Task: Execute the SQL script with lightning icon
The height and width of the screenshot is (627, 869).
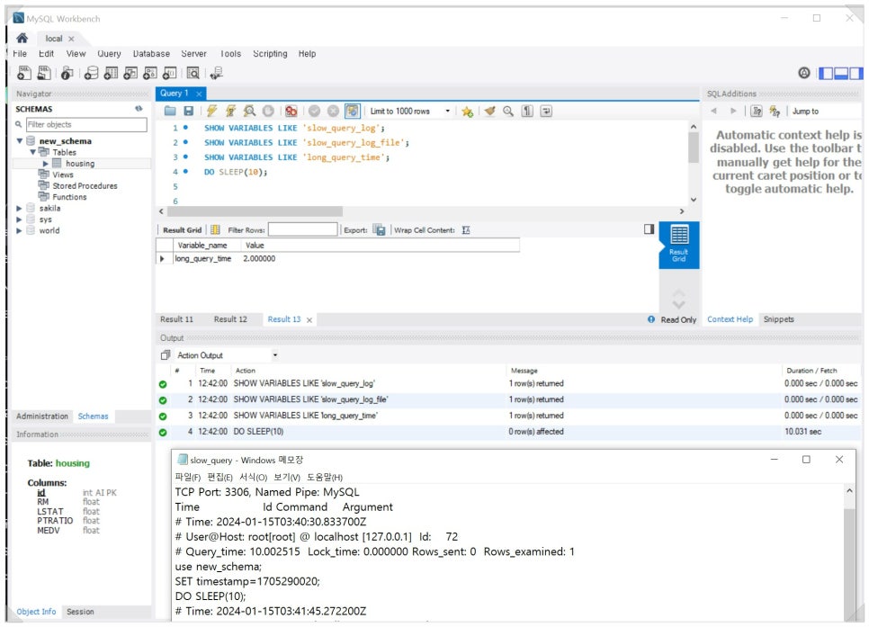Action: coord(211,111)
